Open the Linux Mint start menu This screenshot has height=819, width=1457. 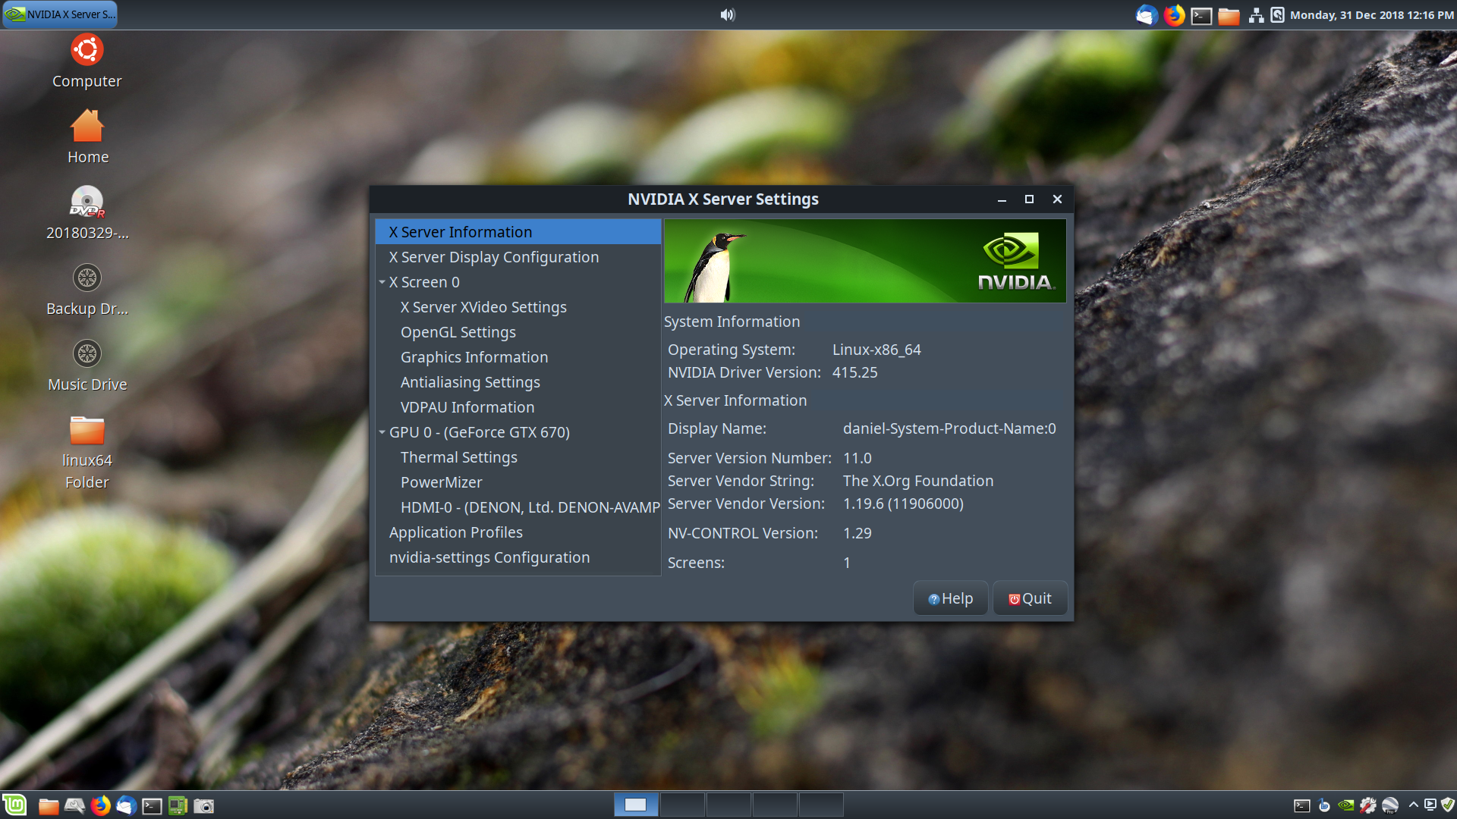point(14,805)
